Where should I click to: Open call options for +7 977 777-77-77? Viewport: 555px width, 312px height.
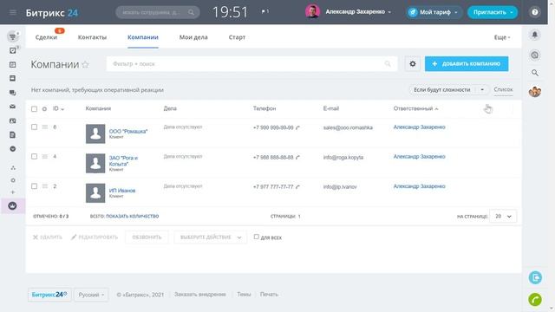click(x=297, y=187)
